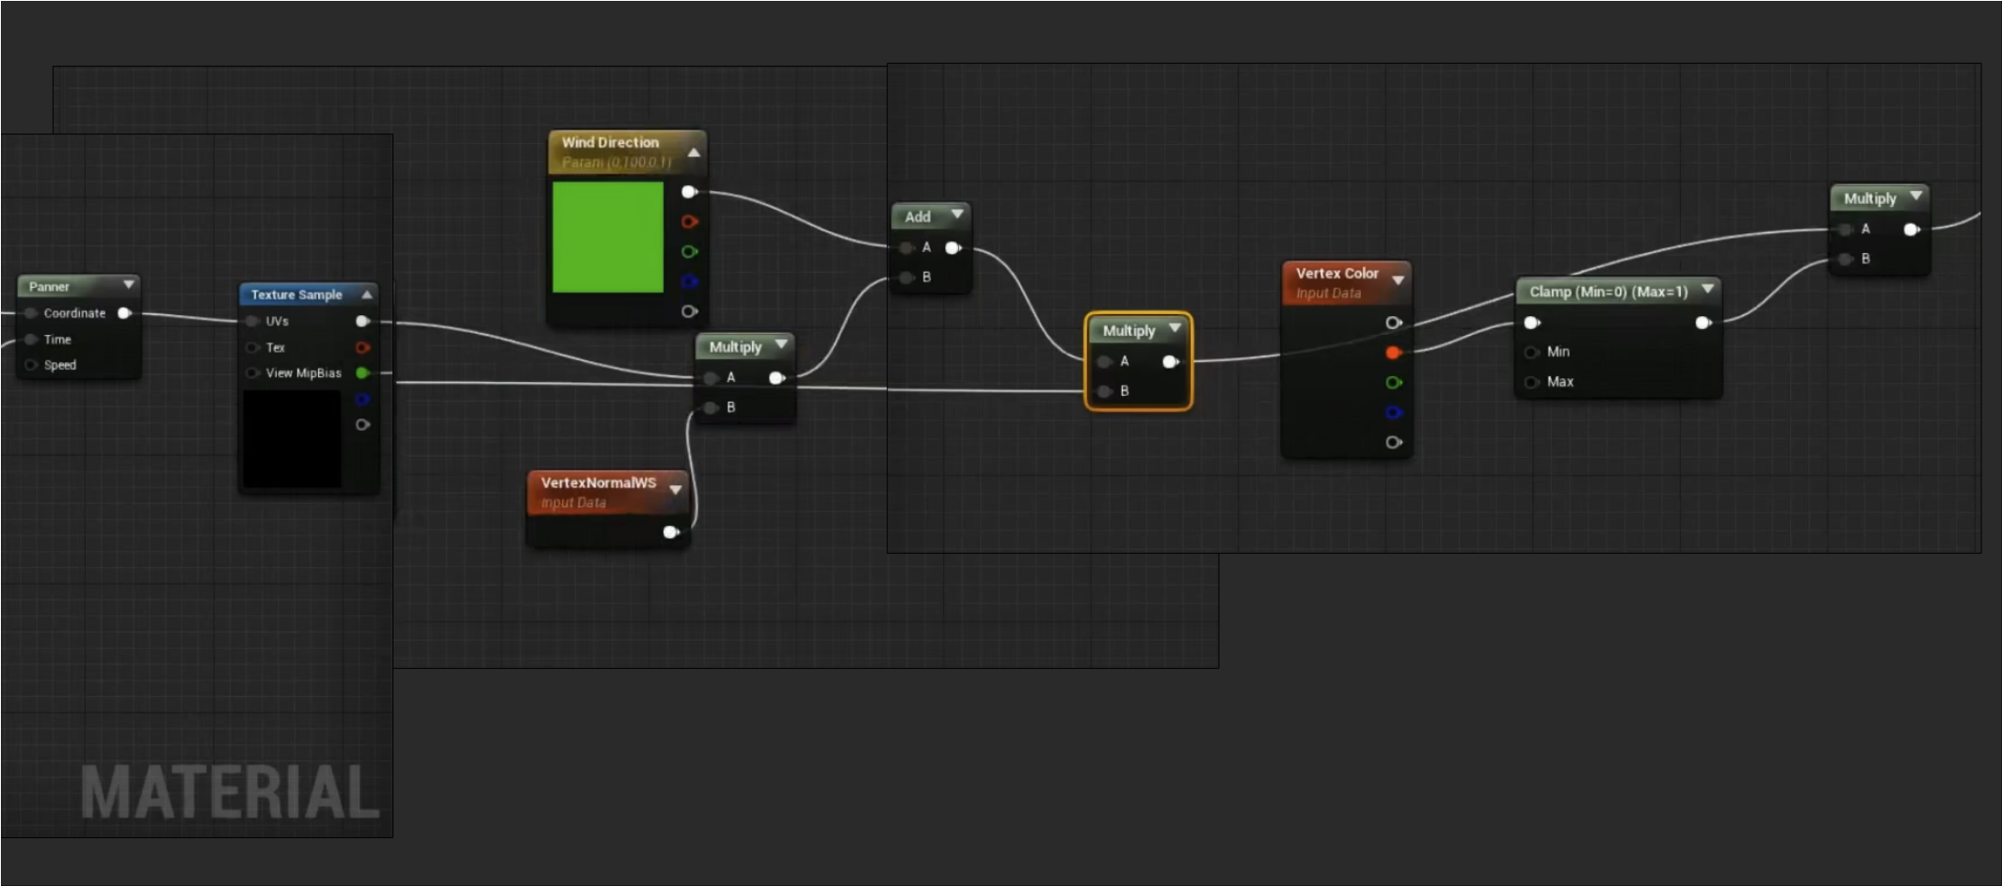Expand the Wind Direction node arrow
The image size is (2002, 886).
[x=694, y=152]
